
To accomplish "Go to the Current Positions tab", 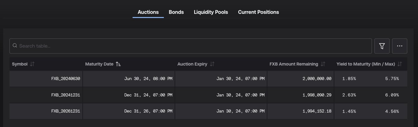I will tap(259, 12).
